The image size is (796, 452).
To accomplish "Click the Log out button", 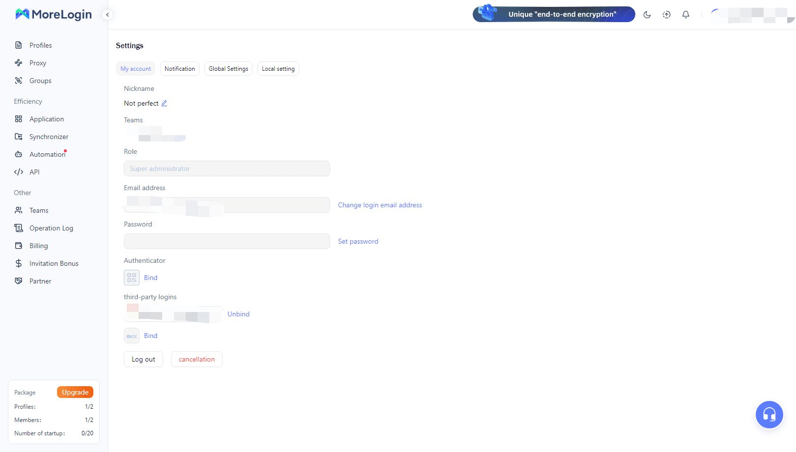I will 143,359.
